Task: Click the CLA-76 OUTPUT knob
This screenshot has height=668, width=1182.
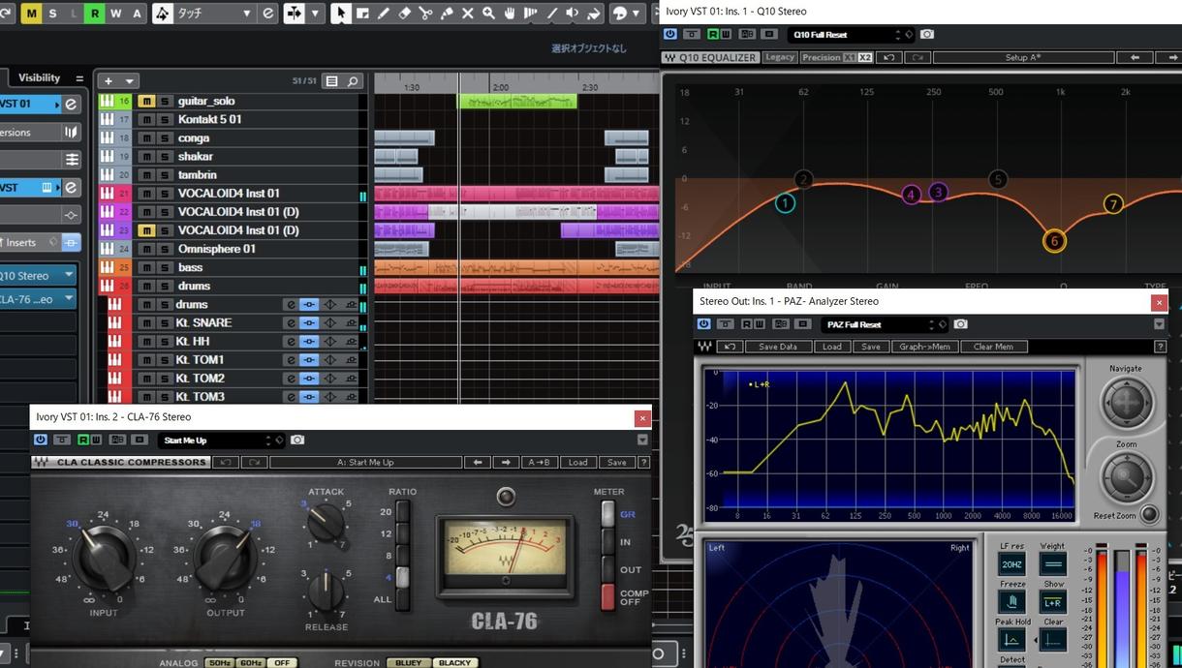Action: tap(225, 558)
